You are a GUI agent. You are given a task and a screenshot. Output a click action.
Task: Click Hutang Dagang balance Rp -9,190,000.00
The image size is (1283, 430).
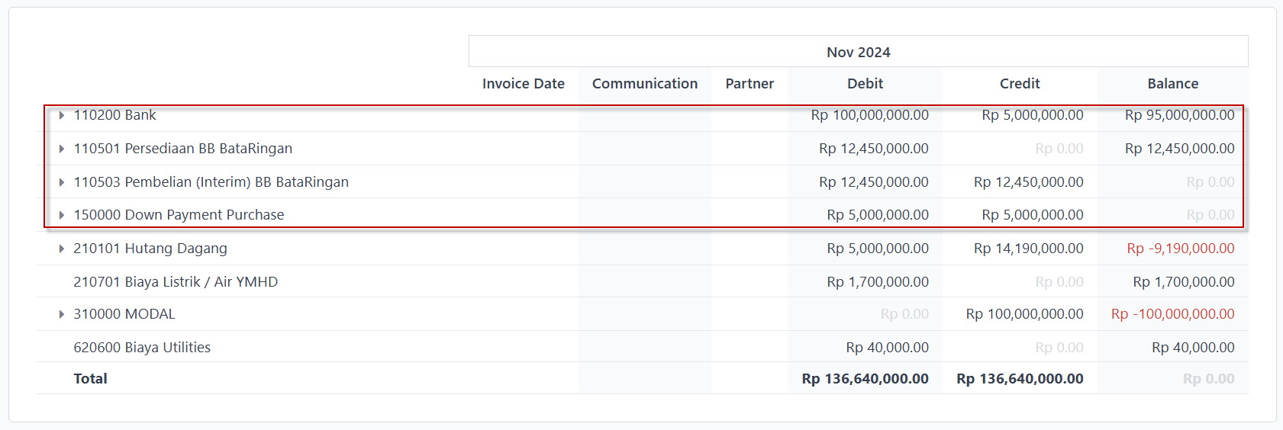pos(1181,249)
